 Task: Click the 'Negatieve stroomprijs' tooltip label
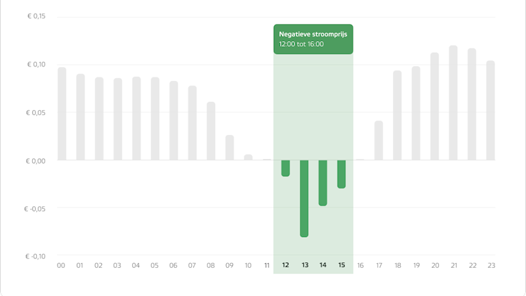coord(313,34)
